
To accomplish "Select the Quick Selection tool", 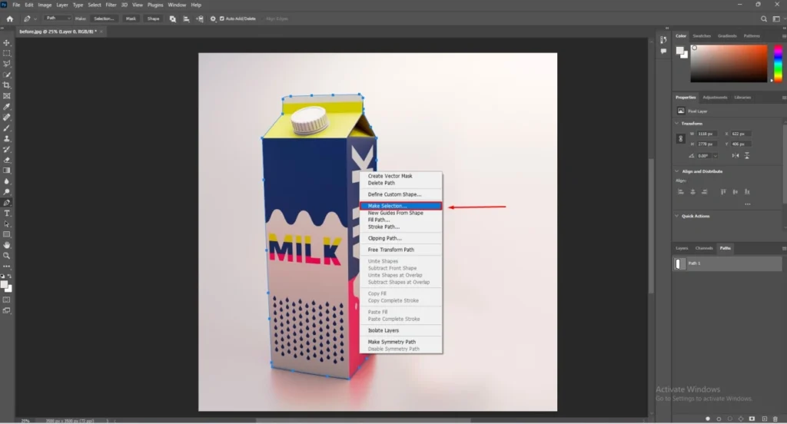I will (x=6, y=75).
